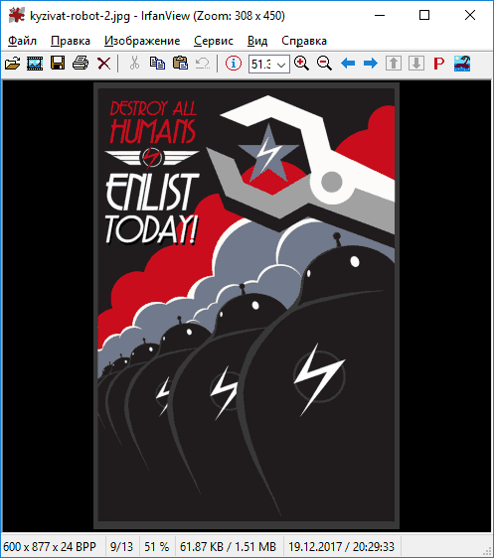The width and height of the screenshot is (494, 558).
Task: Click the robot poster image
Action: click(247, 306)
